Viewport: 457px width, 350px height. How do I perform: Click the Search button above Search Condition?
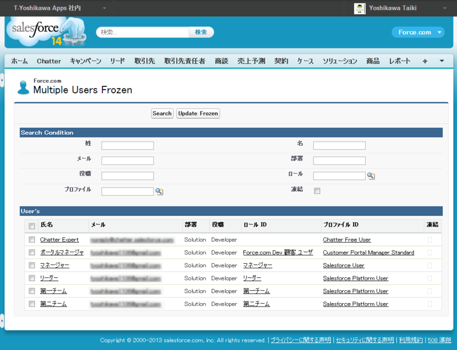pyautogui.click(x=162, y=113)
